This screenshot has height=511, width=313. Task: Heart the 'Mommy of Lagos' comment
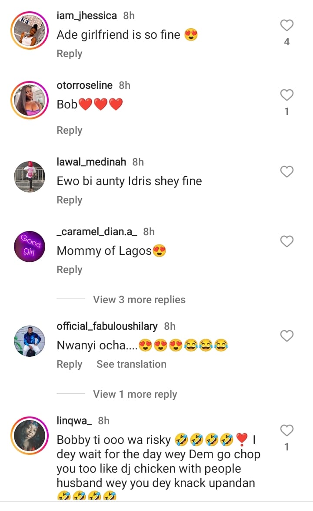point(286,241)
